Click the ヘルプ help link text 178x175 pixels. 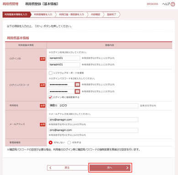166,4
